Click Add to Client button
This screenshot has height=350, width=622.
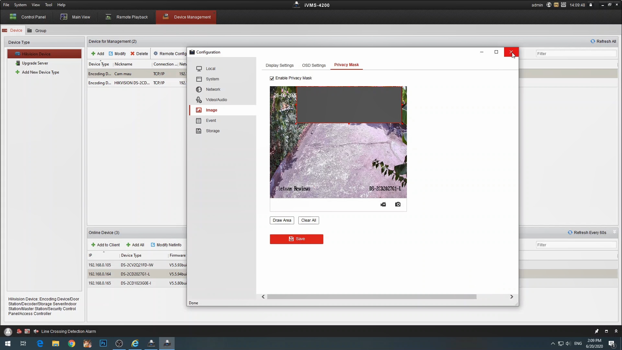(106, 245)
